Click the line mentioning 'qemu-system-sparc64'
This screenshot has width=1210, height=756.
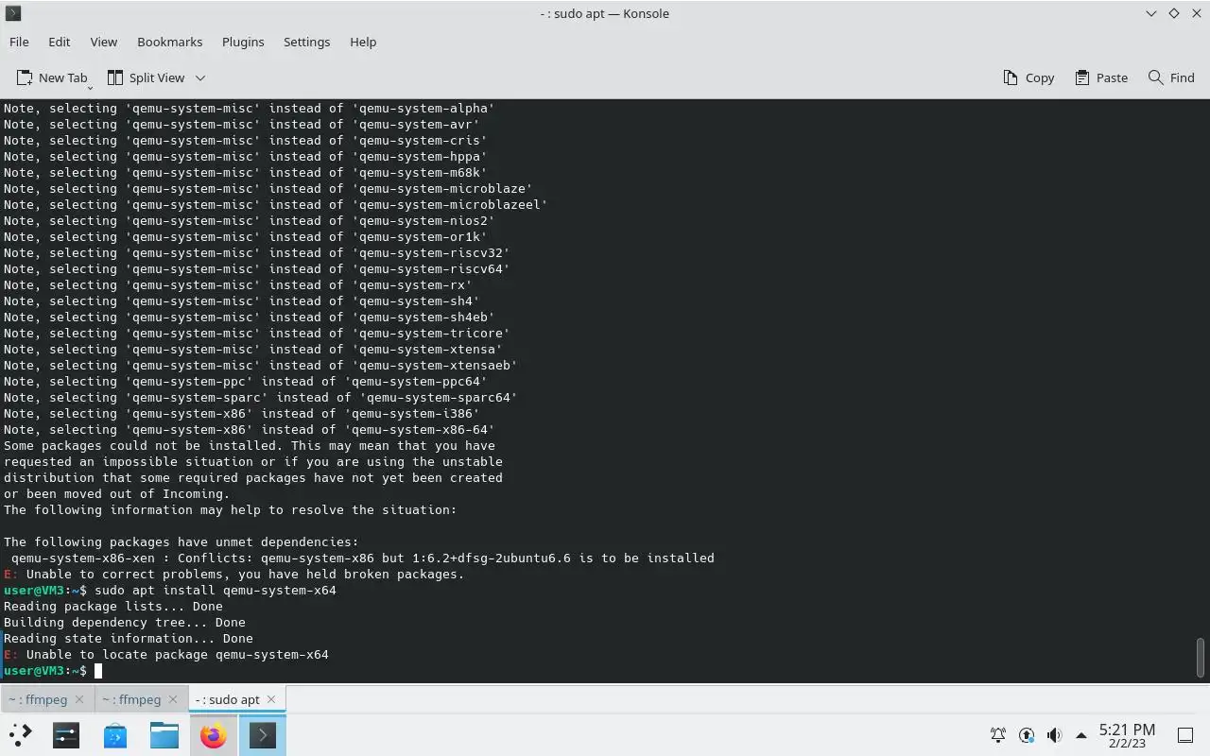261,397
